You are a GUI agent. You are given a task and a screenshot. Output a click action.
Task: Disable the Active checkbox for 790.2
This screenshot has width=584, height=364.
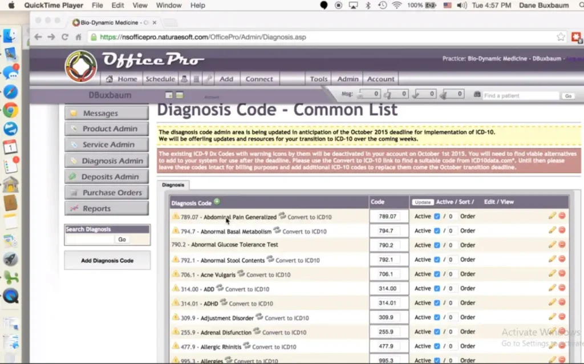[437, 245]
